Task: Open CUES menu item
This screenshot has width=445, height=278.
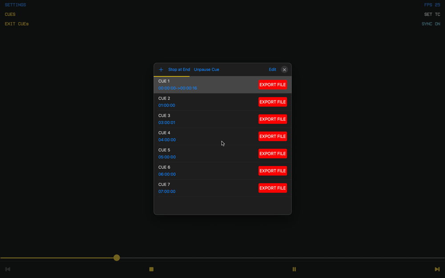Action: (x=10, y=14)
